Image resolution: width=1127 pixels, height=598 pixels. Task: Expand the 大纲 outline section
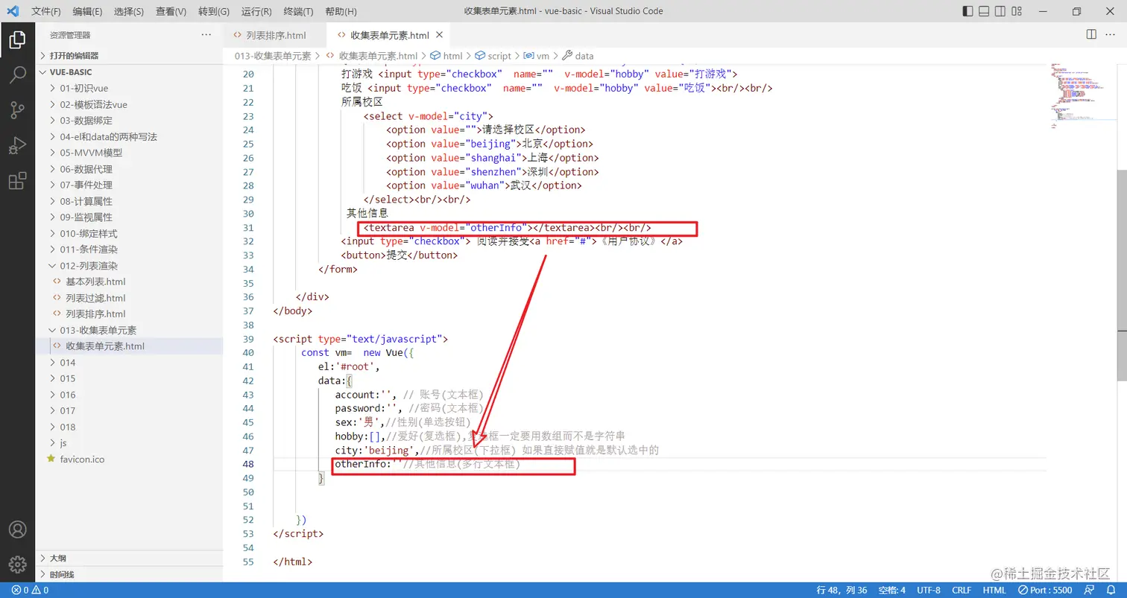tap(58, 558)
